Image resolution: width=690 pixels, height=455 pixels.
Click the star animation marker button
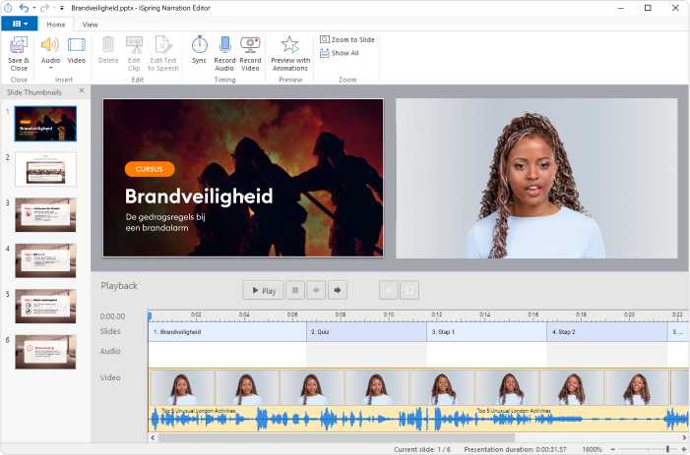pyautogui.click(x=389, y=290)
